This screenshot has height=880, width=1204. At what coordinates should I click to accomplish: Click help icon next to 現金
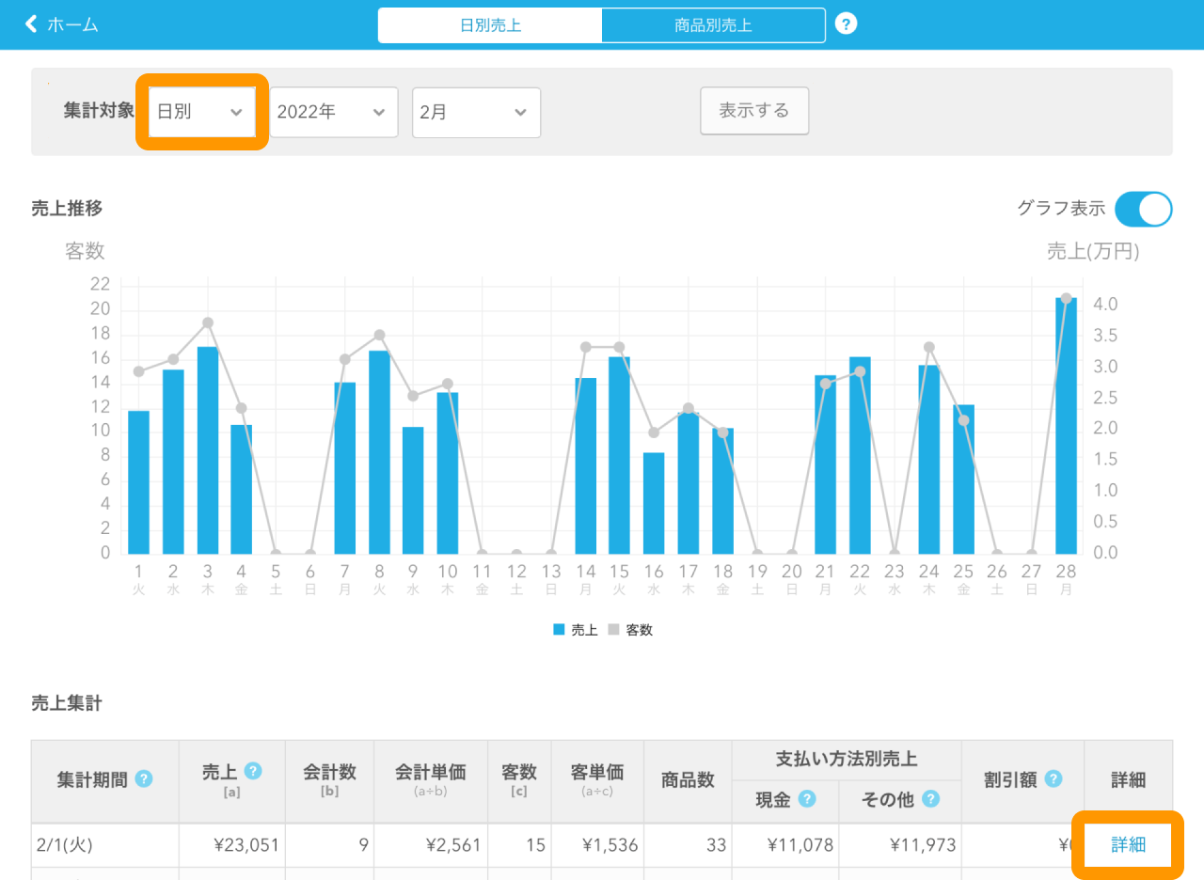pos(806,799)
